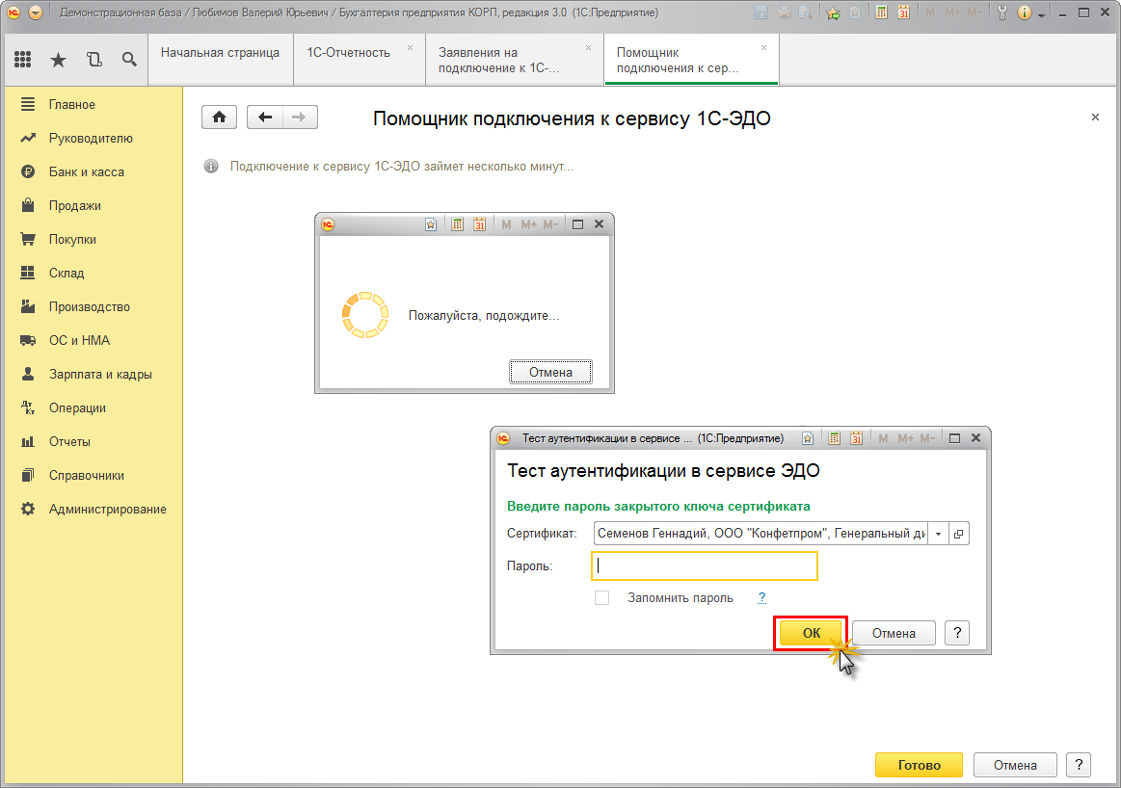This screenshot has height=788, width=1121.
Task: Click the Готово button
Action: click(919, 765)
